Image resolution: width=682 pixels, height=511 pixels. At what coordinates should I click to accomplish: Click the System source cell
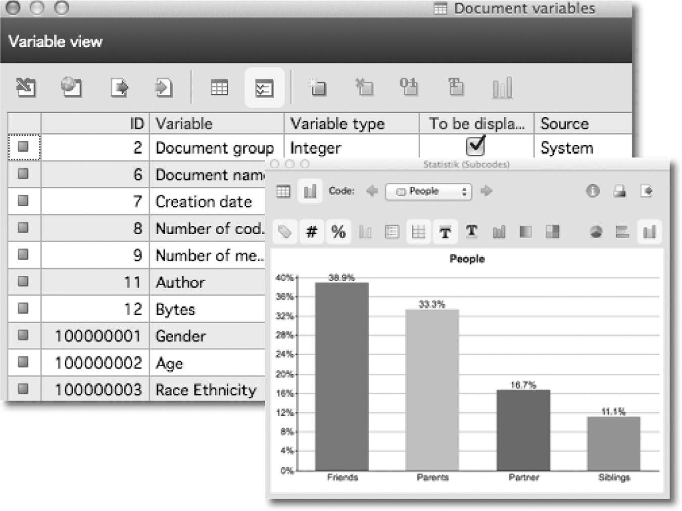click(583, 147)
